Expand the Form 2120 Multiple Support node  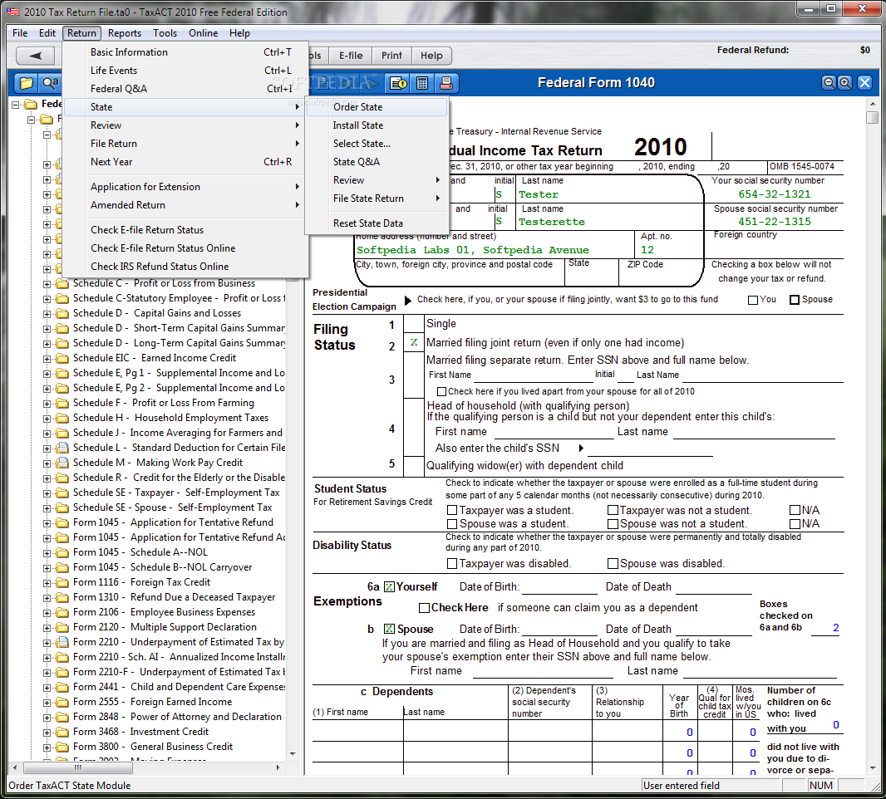point(47,628)
